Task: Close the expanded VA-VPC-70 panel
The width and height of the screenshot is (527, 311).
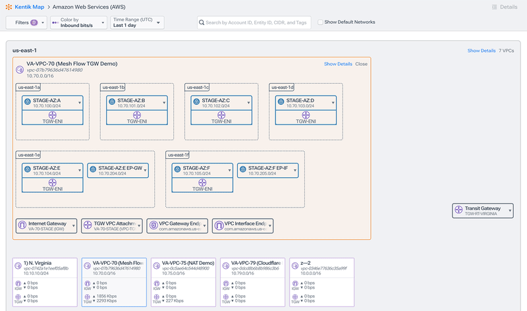Action: 361,64
